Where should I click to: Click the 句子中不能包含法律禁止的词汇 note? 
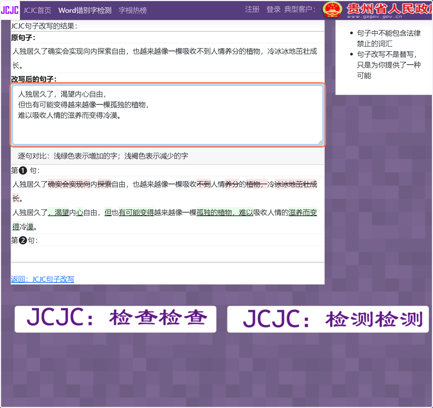389,39
